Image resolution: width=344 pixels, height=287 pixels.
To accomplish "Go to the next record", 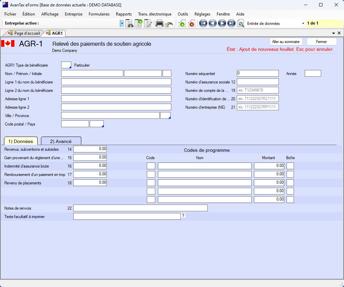I will [x=222, y=24].
